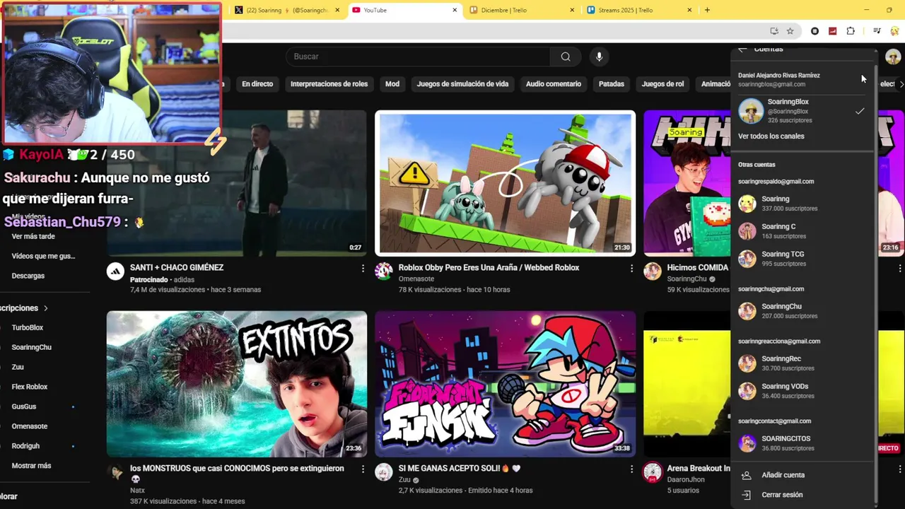Open the EXTINTOS monsters video thumbnail
The height and width of the screenshot is (509, 905).
click(237, 384)
